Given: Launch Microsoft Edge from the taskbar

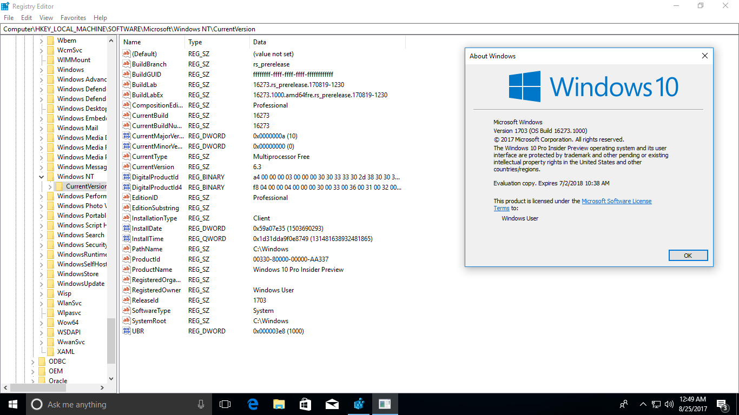Looking at the screenshot, I should [x=252, y=404].
